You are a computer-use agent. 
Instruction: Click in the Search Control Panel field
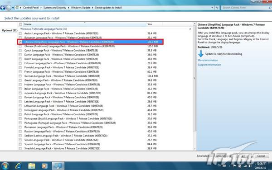[245, 8]
